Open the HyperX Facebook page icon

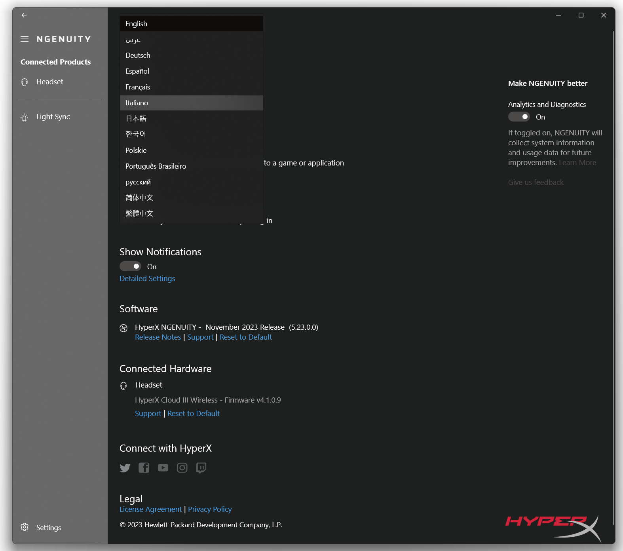[144, 468]
